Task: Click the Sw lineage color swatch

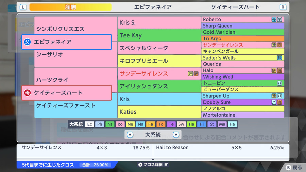Action: (x=181, y=124)
